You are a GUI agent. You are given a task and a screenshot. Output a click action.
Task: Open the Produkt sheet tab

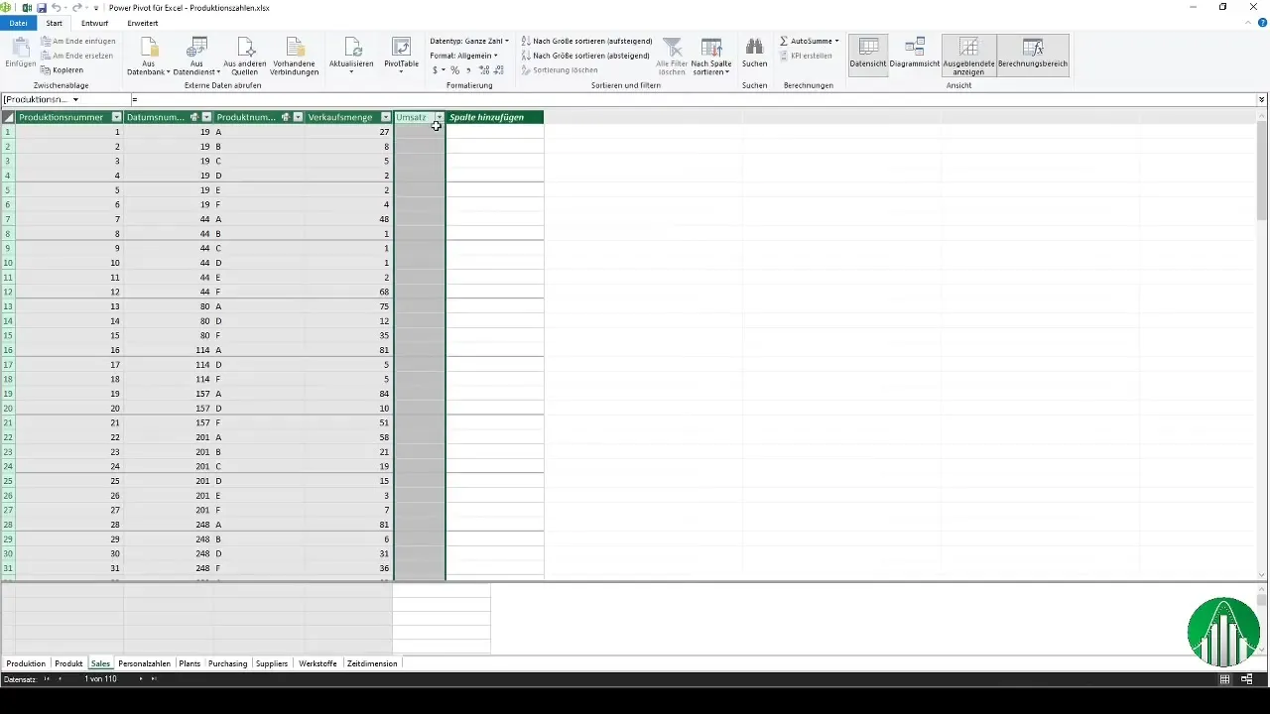coord(68,663)
